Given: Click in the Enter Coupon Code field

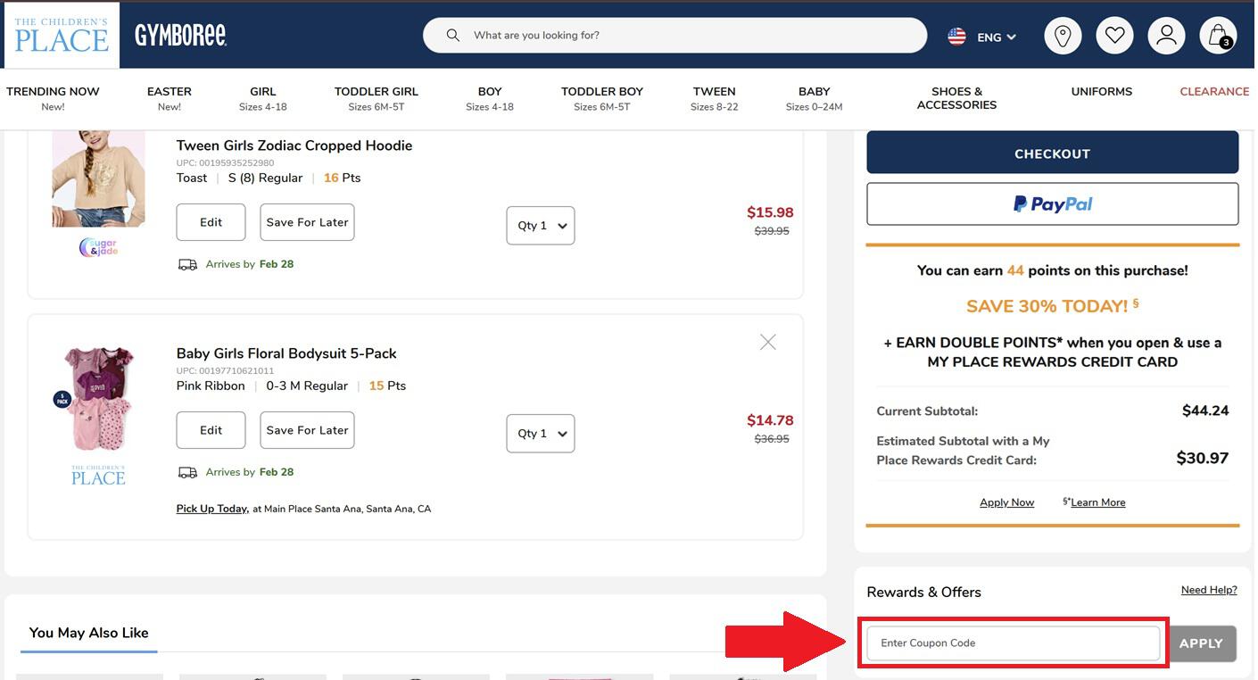Looking at the screenshot, I should coord(1014,643).
